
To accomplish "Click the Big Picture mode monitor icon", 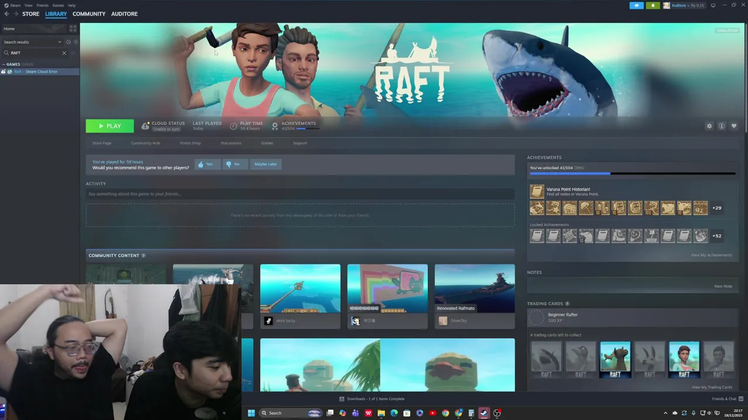I will 713,5.
